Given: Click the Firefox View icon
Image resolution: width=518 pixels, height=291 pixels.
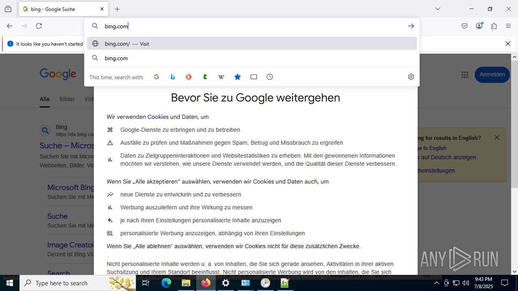Looking at the screenshot, I should point(8,9).
